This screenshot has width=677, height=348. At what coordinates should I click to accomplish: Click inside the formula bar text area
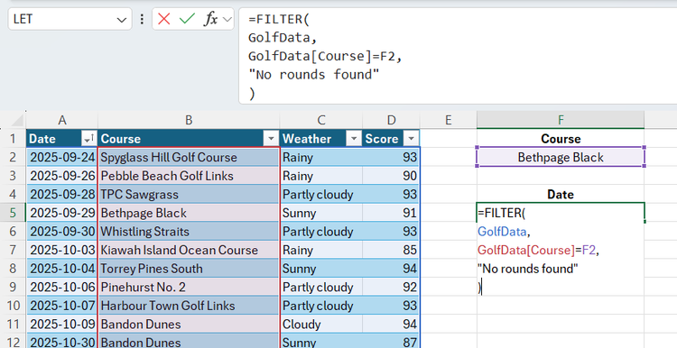tap(458, 56)
